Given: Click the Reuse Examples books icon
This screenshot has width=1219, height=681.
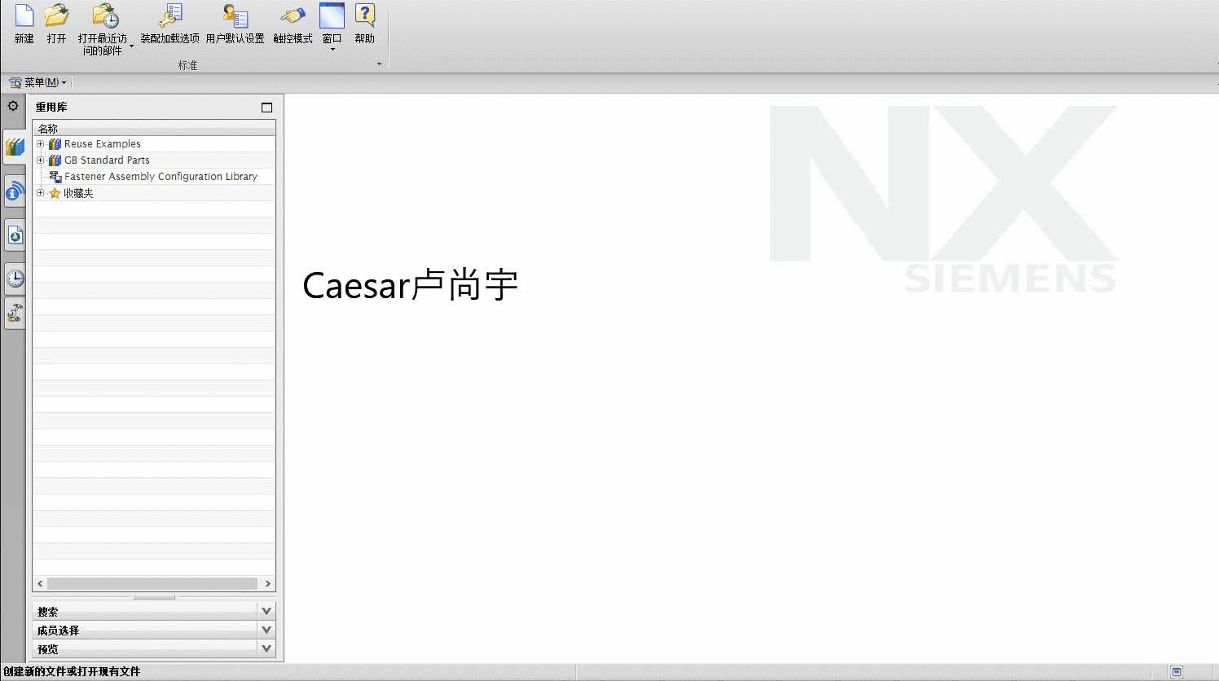Looking at the screenshot, I should 55,144.
